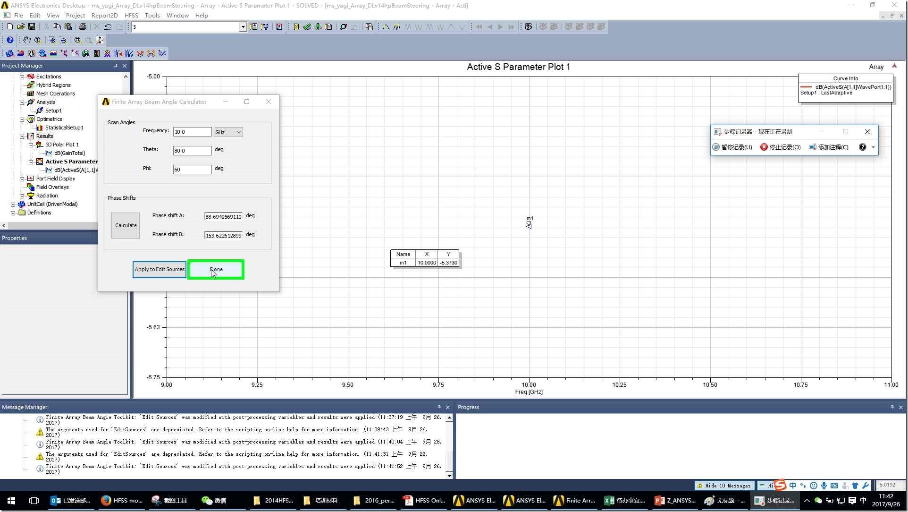Expand the UnitCell (DrivenModal) design node
The image size is (908, 512).
(13, 204)
